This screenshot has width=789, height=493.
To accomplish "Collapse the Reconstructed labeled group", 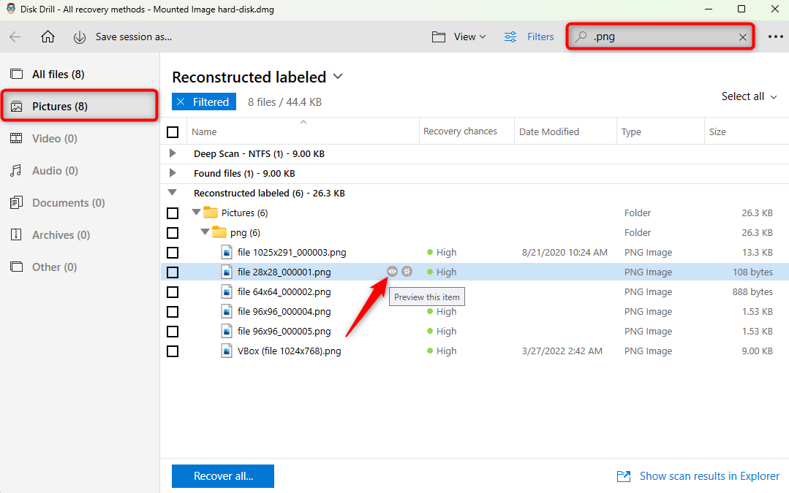I will pos(173,193).
